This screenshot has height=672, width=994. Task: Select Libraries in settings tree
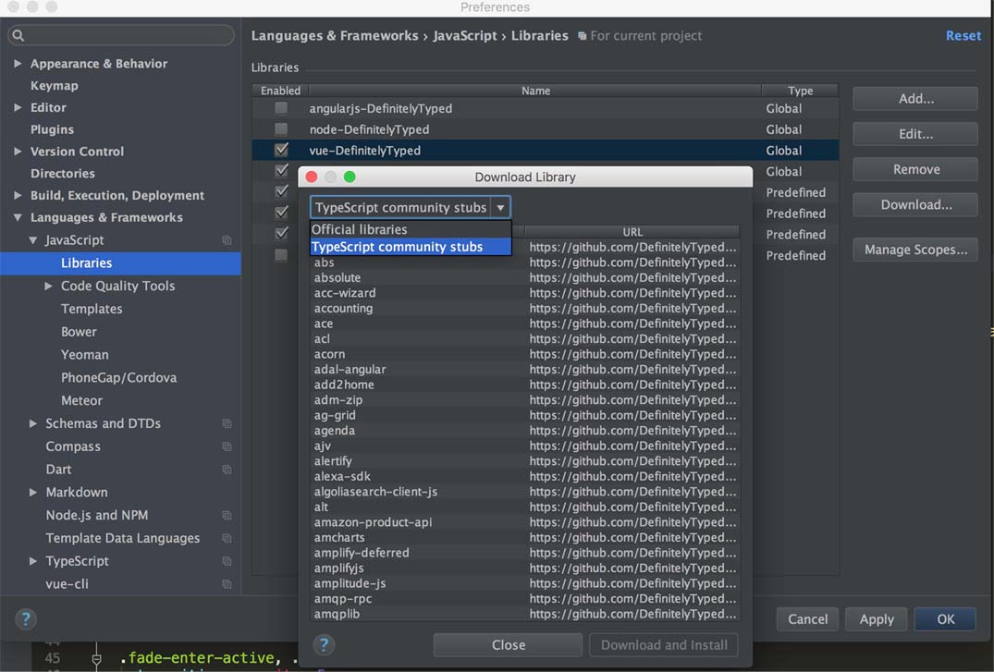[x=120, y=263]
